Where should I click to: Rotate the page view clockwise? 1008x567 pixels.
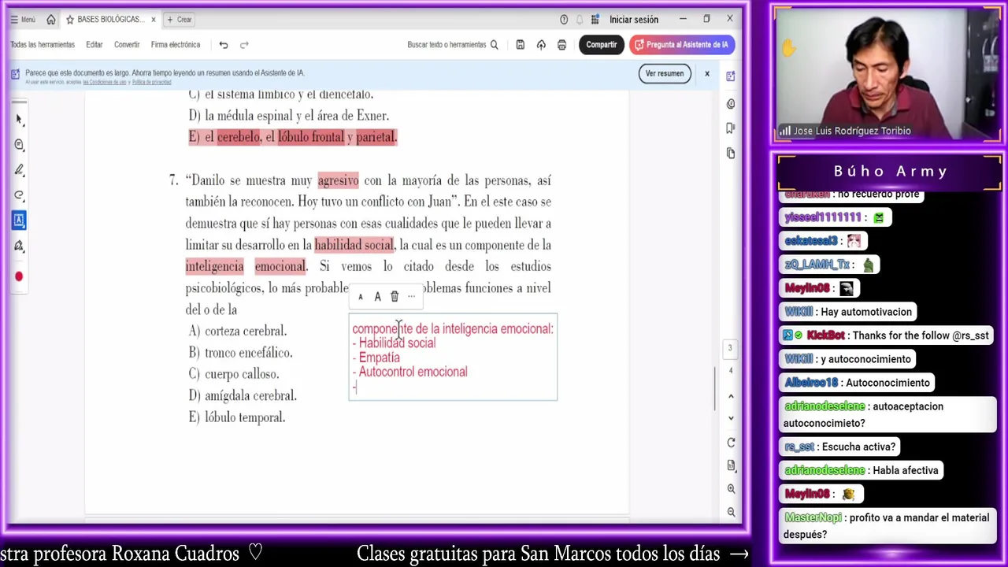pyautogui.click(x=731, y=443)
